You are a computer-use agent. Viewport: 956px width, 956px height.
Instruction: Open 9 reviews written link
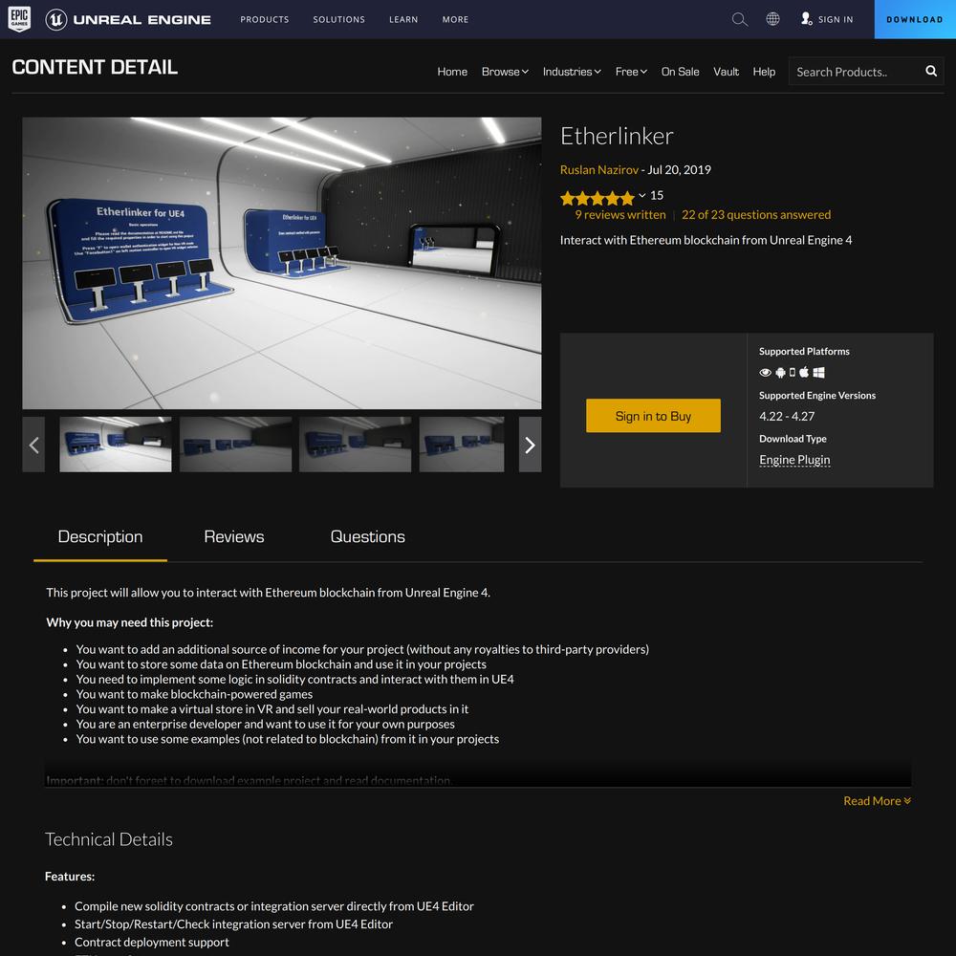[620, 214]
